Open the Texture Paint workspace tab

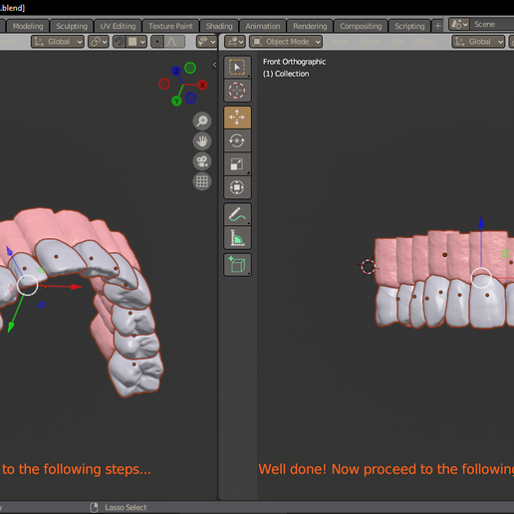point(170,26)
